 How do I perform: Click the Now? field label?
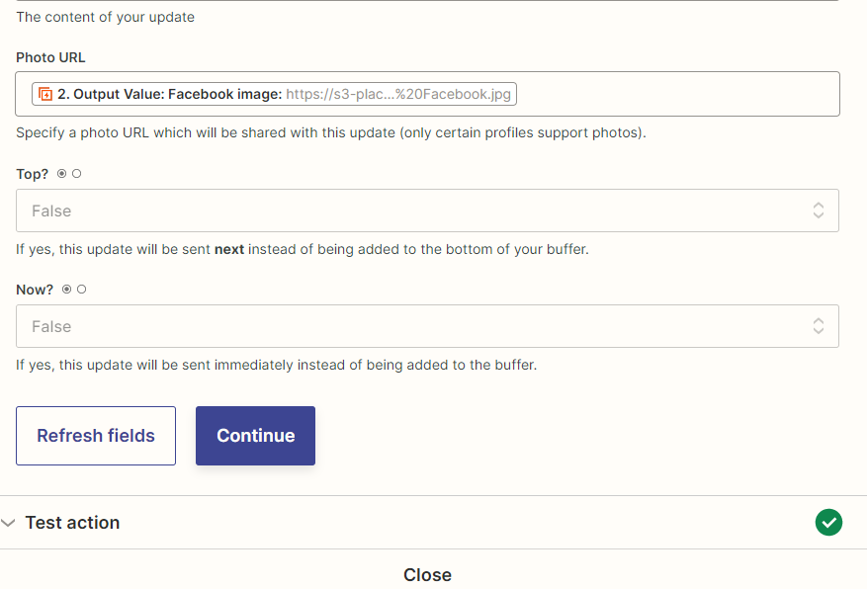click(x=35, y=290)
